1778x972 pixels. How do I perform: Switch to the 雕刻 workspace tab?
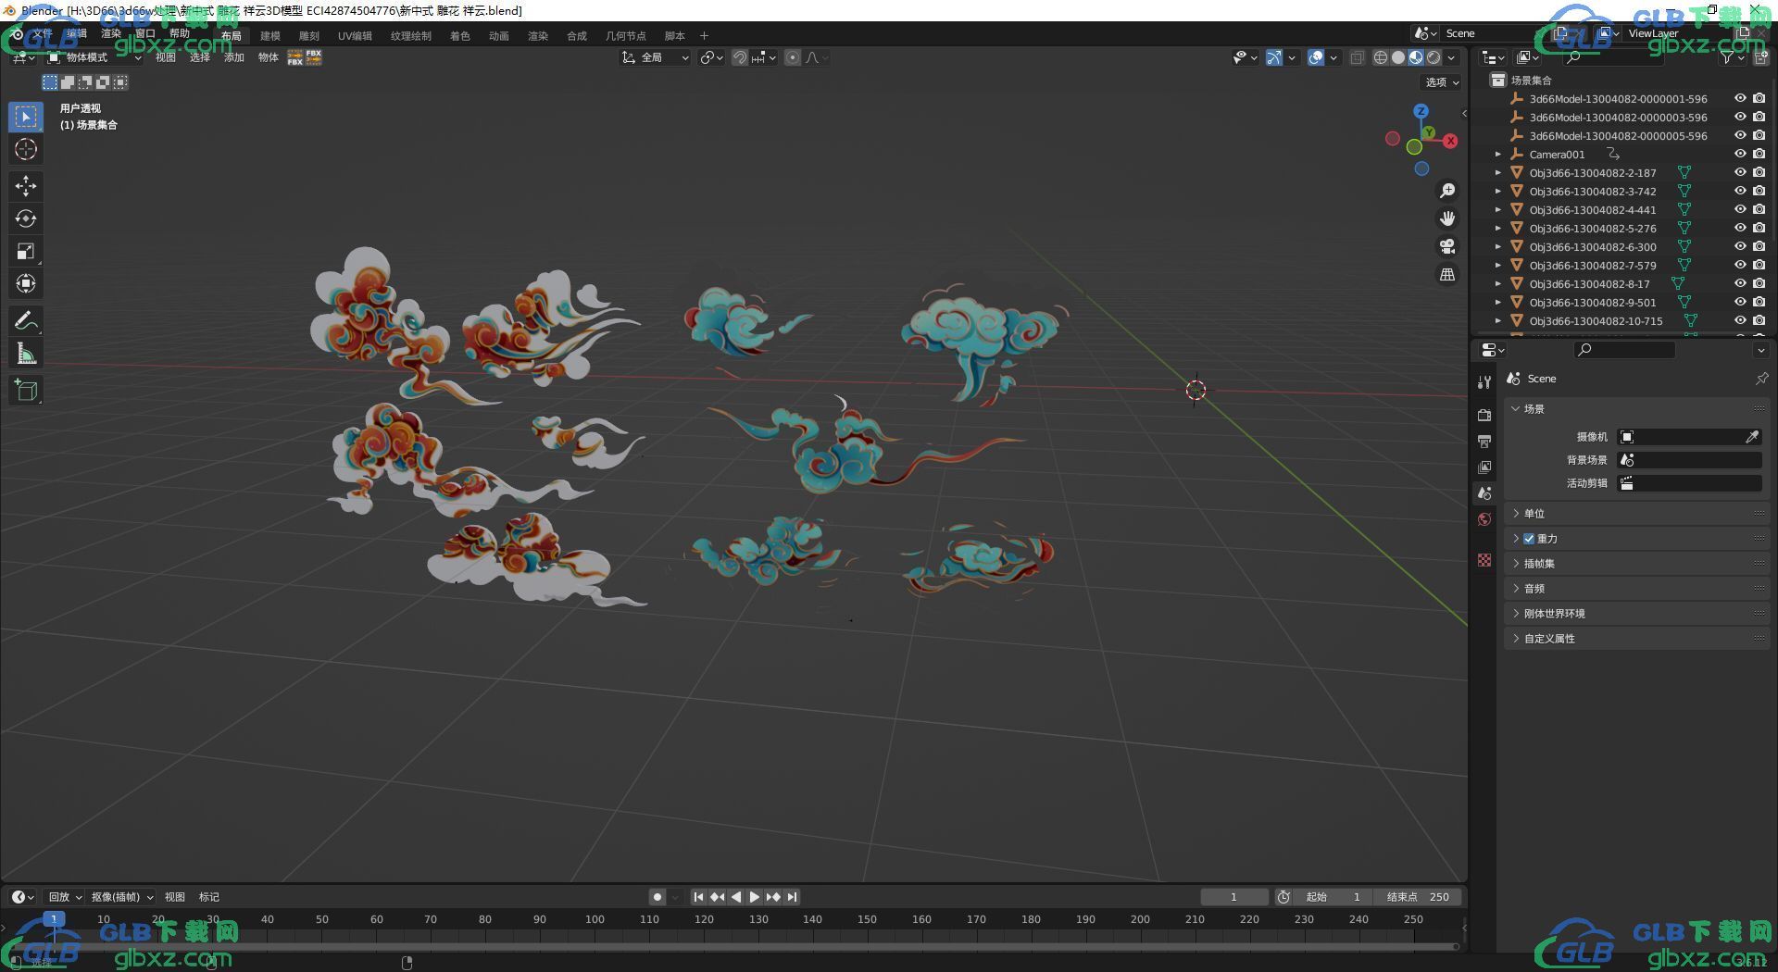point(308,36)
